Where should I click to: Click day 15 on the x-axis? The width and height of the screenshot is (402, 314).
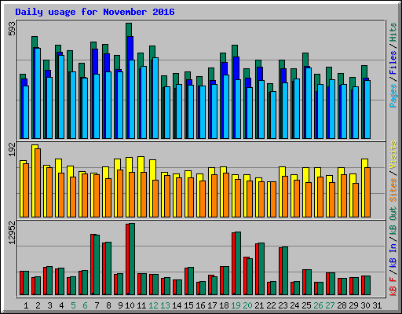[188, 305]
